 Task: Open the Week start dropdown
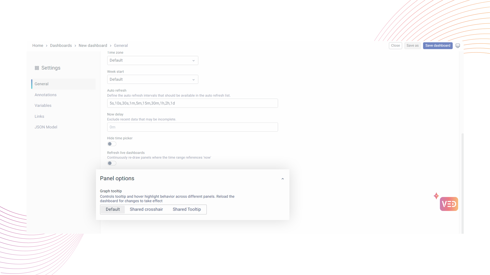[152, 79]
